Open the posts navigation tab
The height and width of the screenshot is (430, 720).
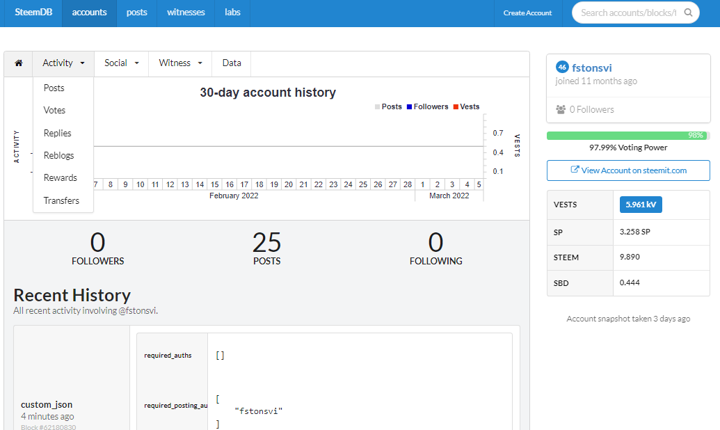point(137,13)
